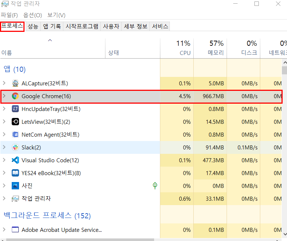
Task: Click the HncUpdateTray icon
Action: pos(15,109)
